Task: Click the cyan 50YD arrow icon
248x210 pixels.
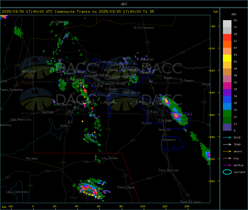Action: [x=227, y=137]
